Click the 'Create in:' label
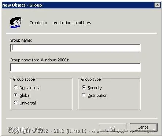163x137 pixels. 38,23
